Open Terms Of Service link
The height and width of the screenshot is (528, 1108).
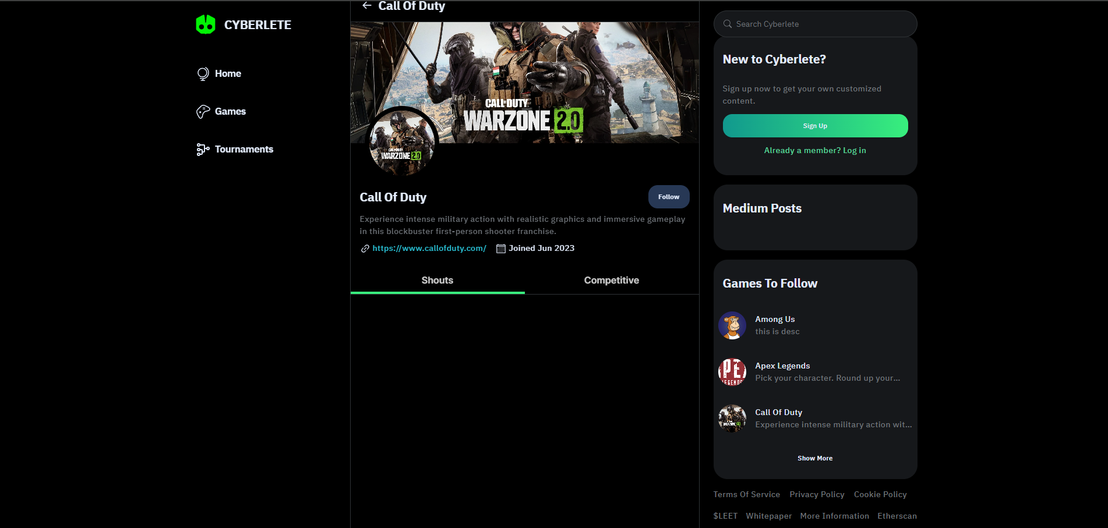[x=746, y=494]
